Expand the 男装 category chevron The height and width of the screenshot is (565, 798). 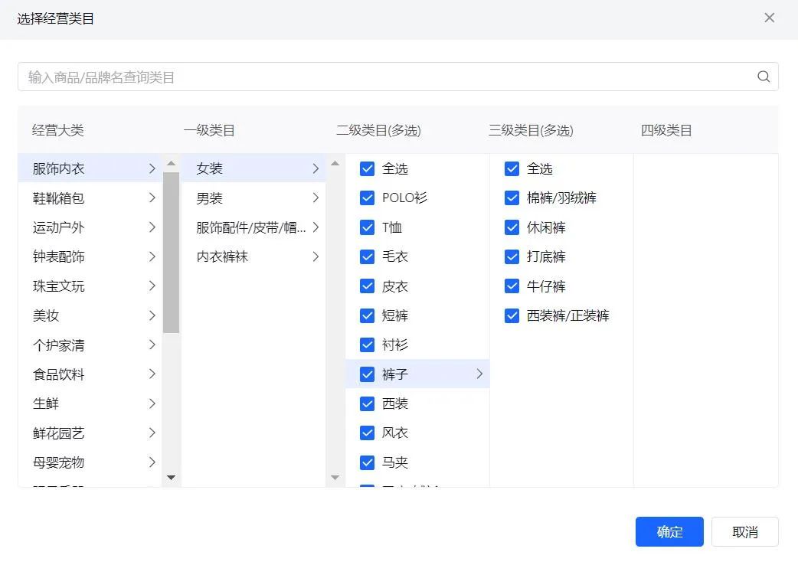316,198
